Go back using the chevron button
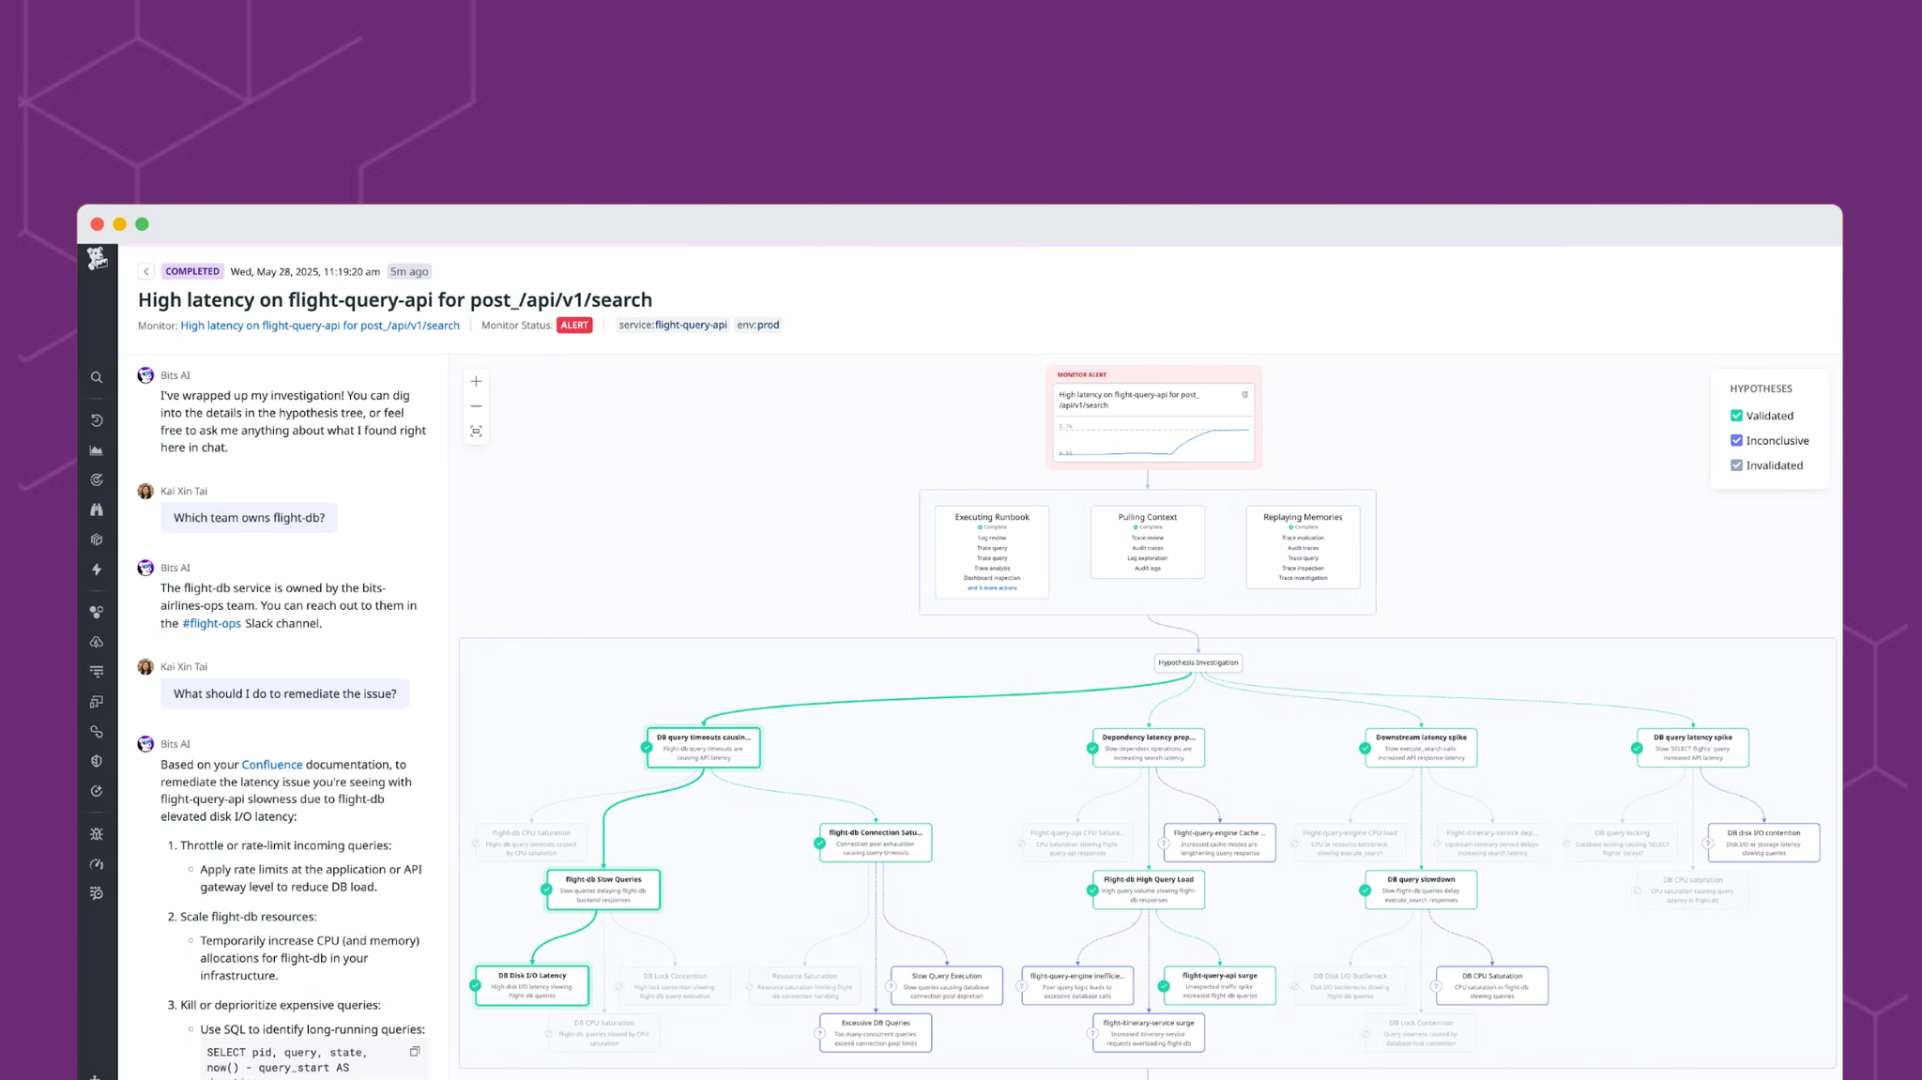The width and height of the screenshot is (1922, 1080). point(146,271)
